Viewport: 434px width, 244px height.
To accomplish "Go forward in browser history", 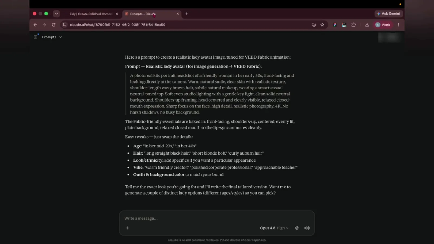I will [x=44, y=25].
